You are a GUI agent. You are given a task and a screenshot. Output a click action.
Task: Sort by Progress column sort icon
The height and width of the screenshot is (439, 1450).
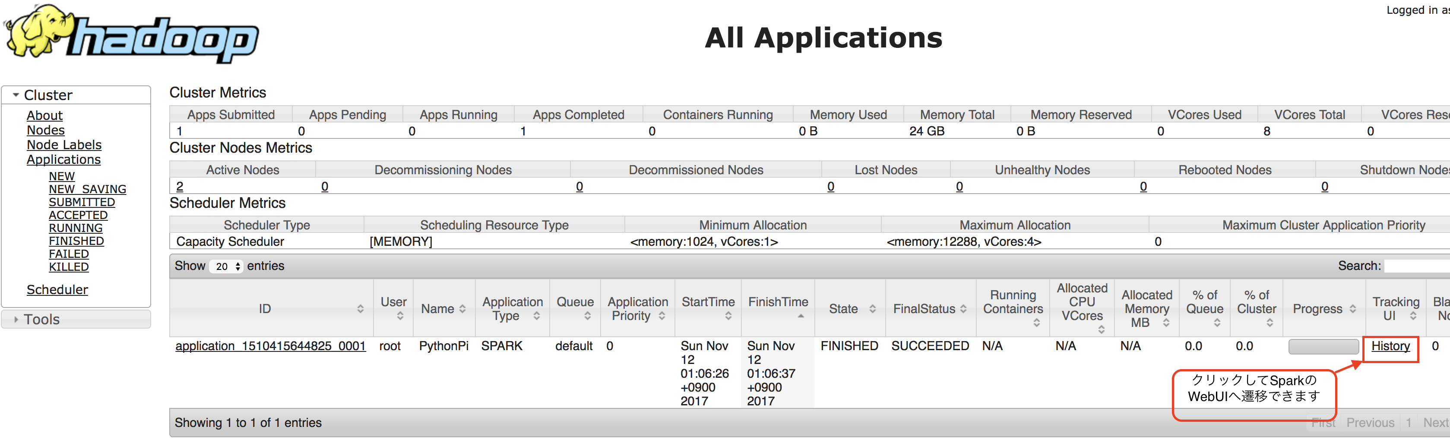coord(1352,309)
